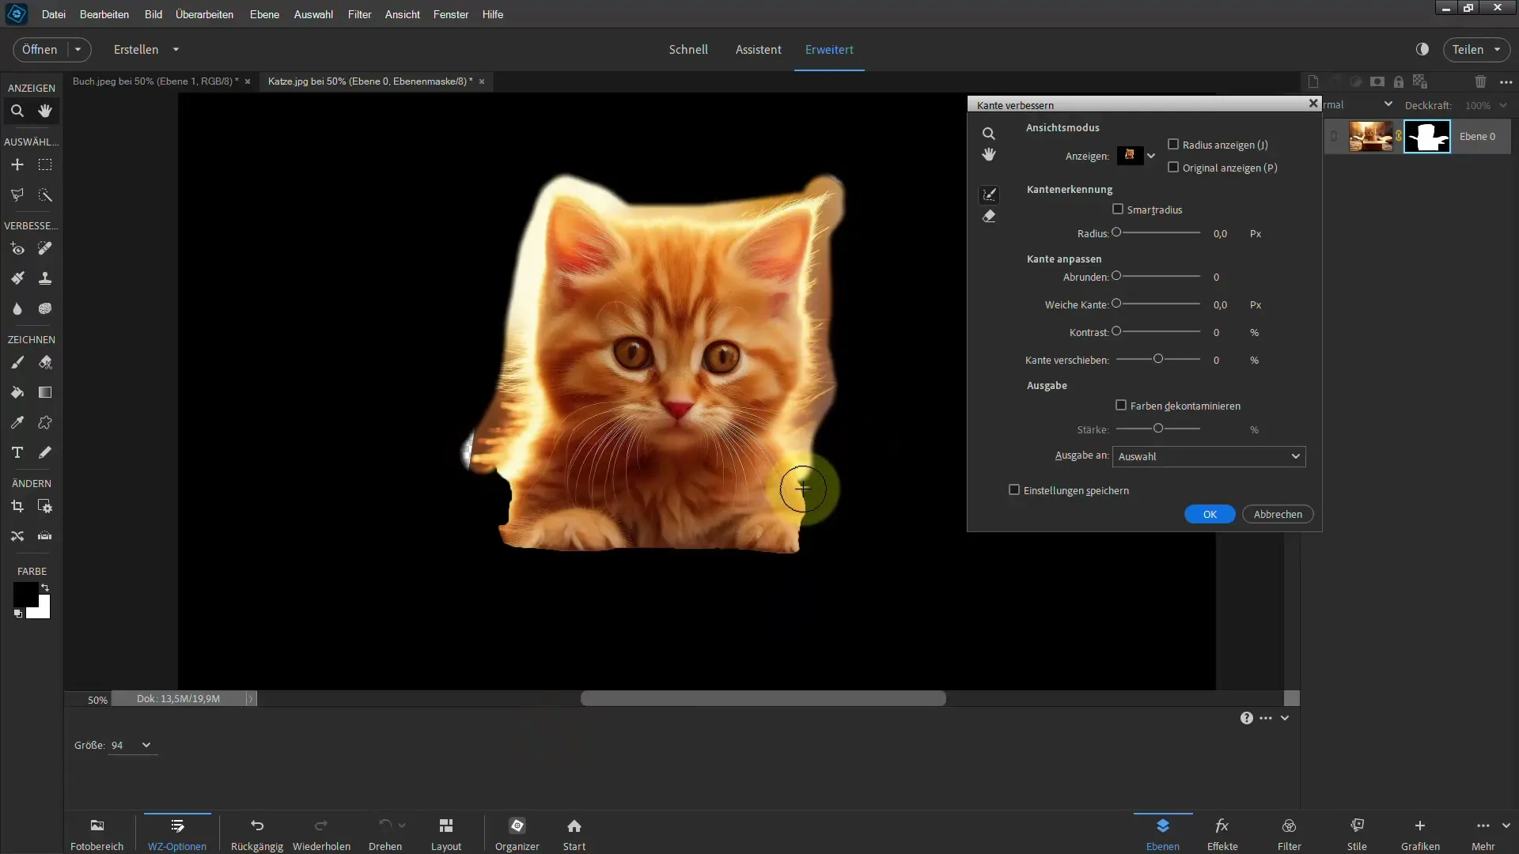This screenshot has width=1519, height=854.
Task: Select the Blur (droplet) tool
Action: [x=17, y=308]
